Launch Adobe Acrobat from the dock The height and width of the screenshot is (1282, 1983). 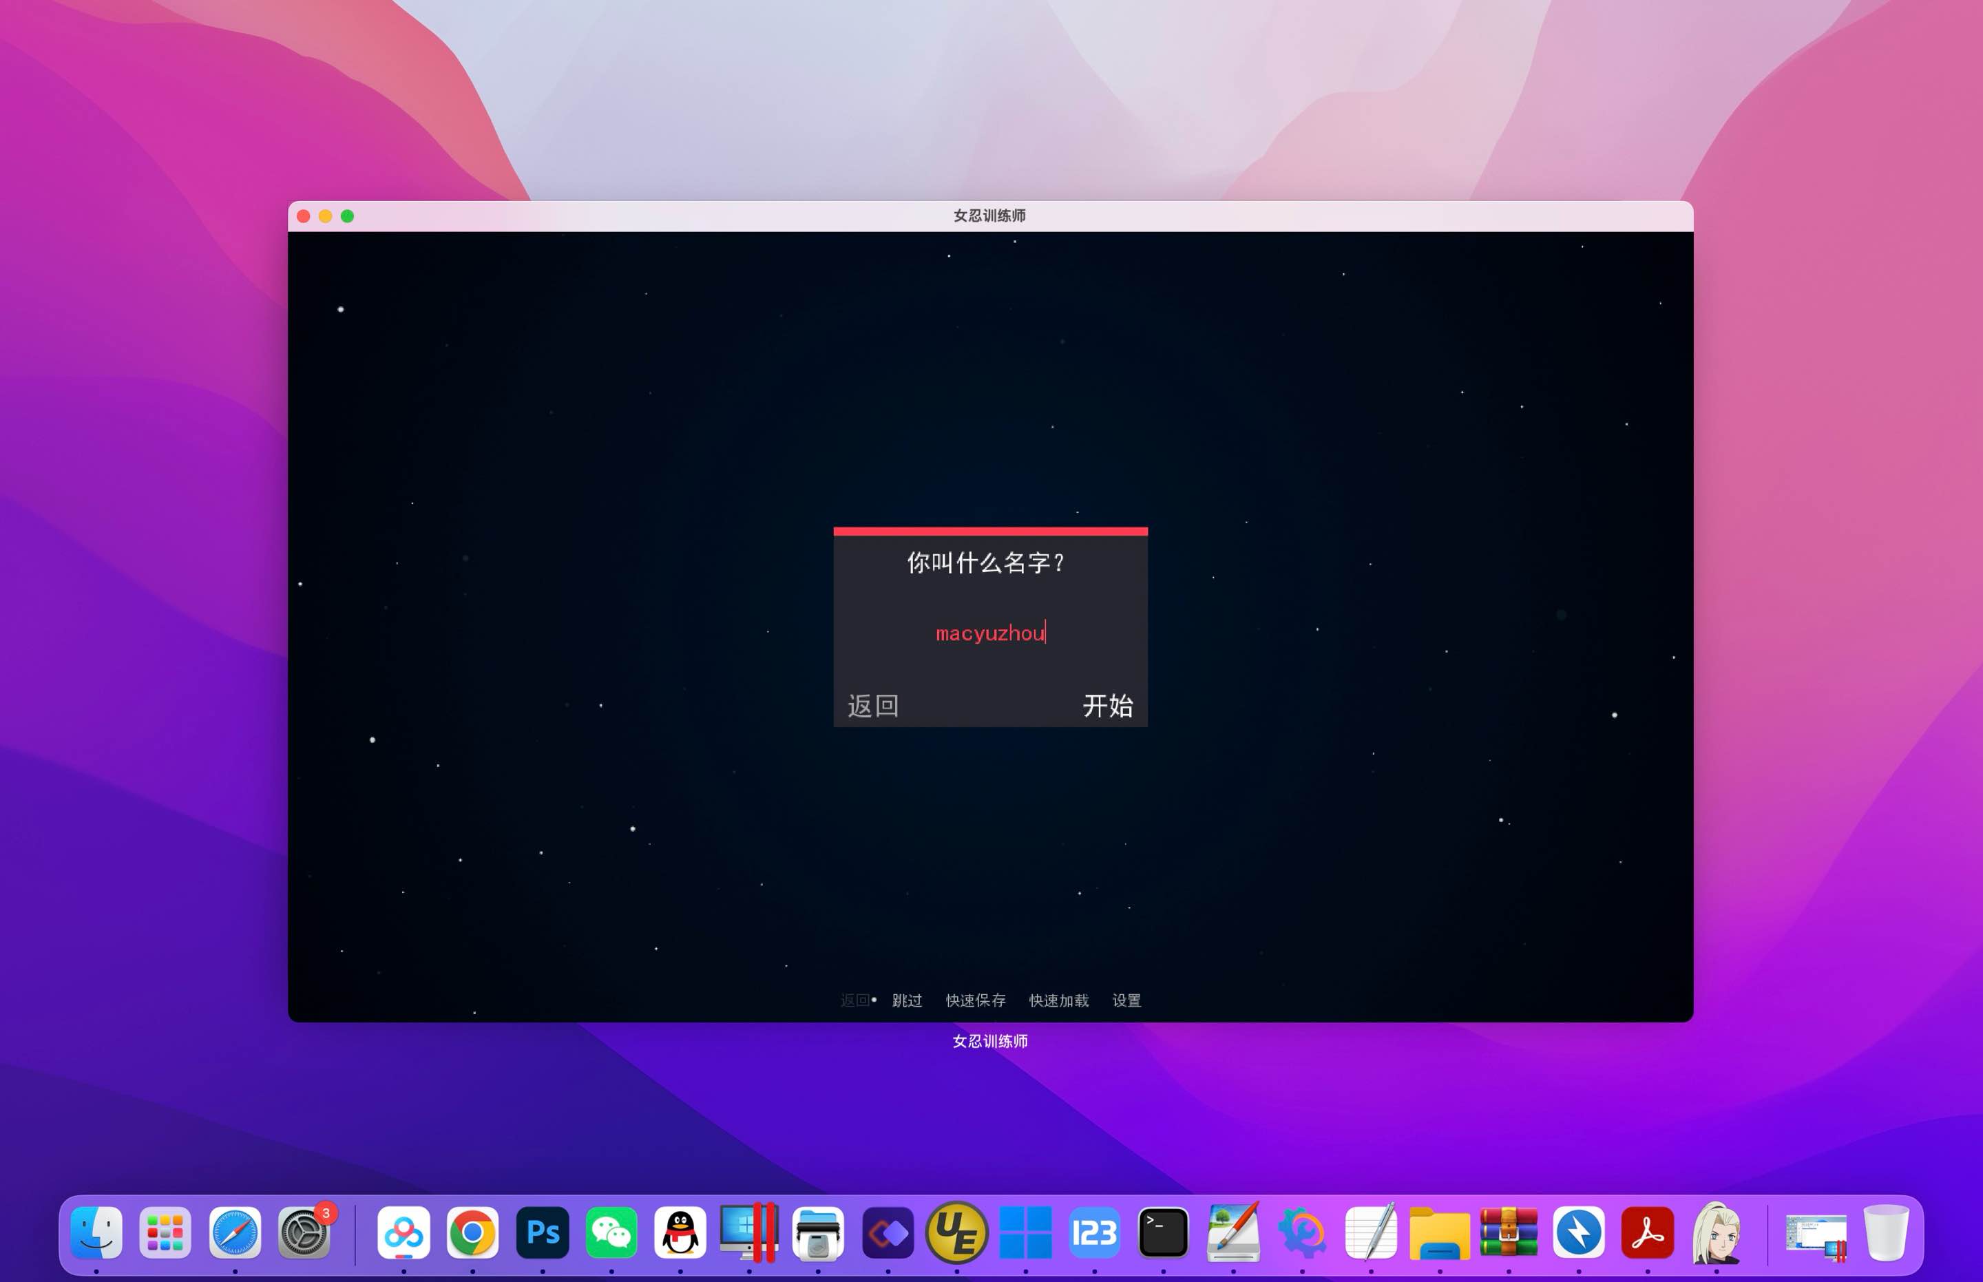click(x=1648, y=1232)
